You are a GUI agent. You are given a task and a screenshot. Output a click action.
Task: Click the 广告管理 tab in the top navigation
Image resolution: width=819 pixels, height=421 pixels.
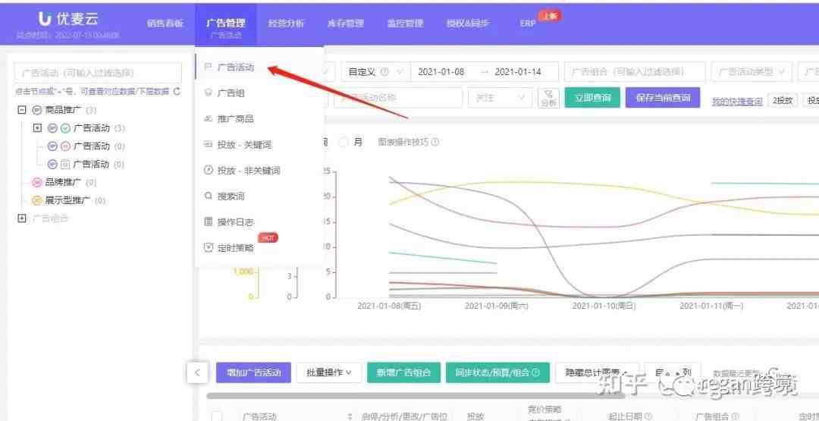[226, 24]
